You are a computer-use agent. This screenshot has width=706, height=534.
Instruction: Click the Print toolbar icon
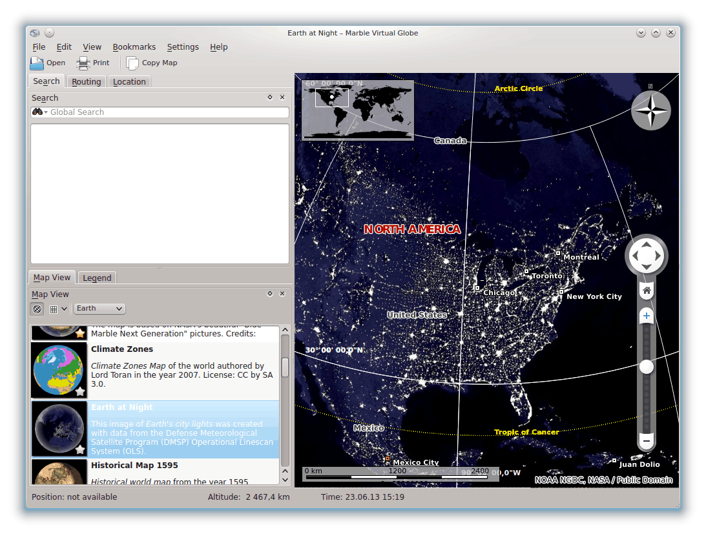(83, 63)
